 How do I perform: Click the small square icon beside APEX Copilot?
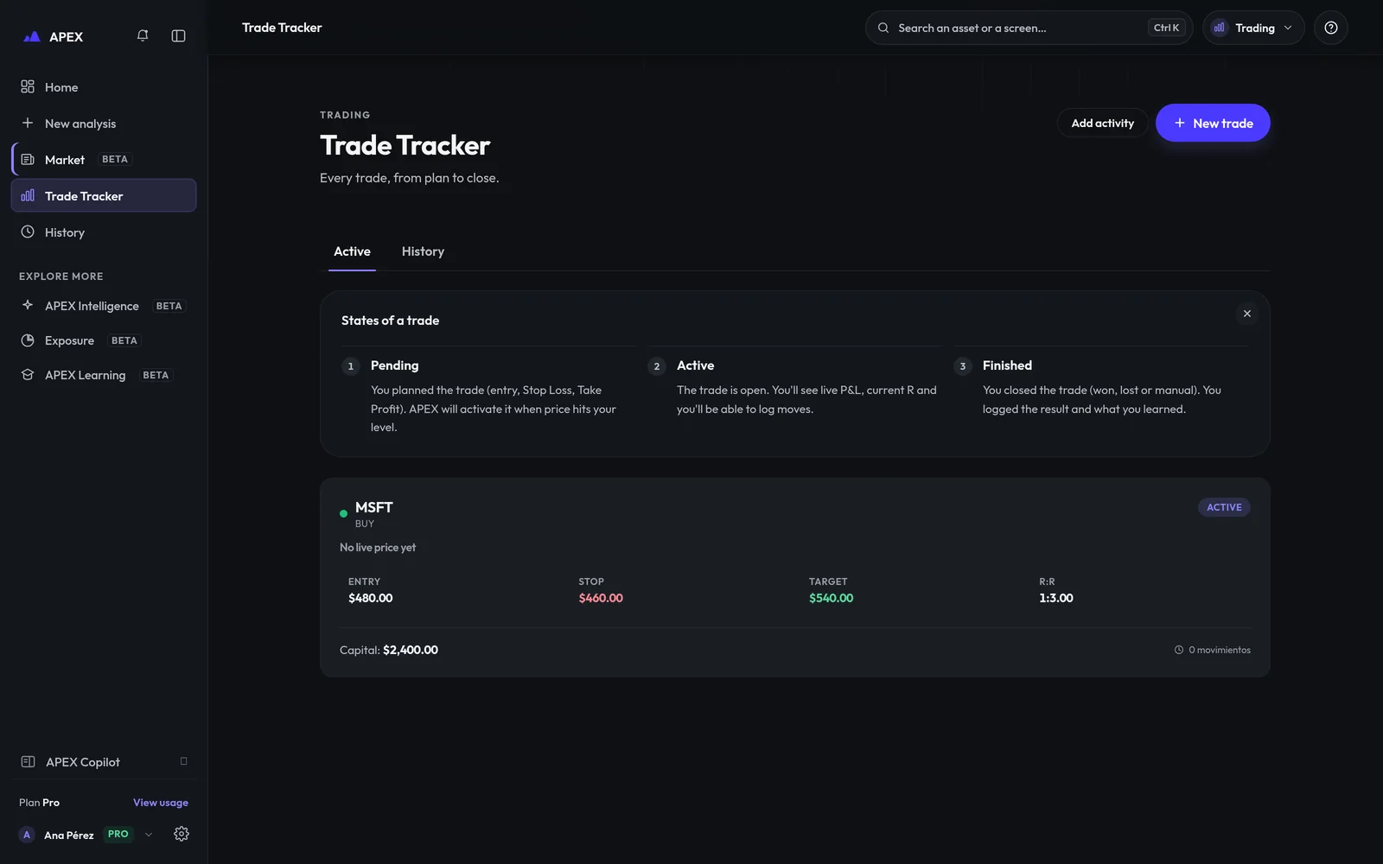tap(183, 761)
